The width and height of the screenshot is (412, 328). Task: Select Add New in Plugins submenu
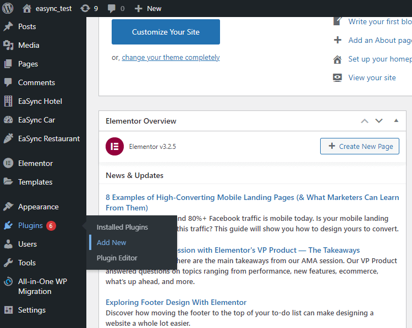coord(112,242)
